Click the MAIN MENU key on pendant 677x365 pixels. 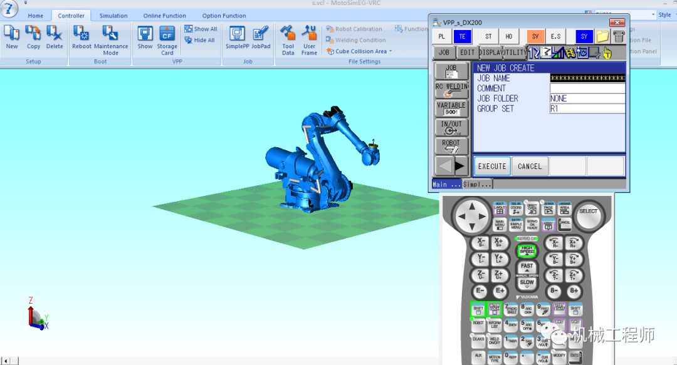click(x=500, y=224)
